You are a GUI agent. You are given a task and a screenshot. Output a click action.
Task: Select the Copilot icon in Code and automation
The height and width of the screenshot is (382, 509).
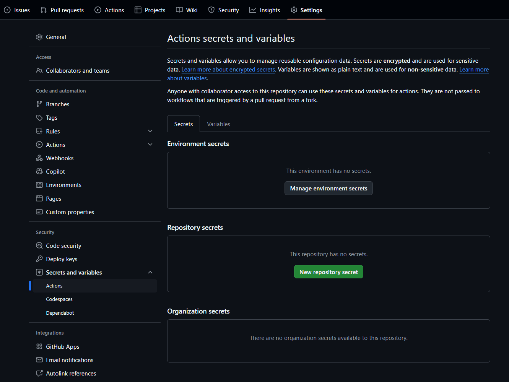39,171
